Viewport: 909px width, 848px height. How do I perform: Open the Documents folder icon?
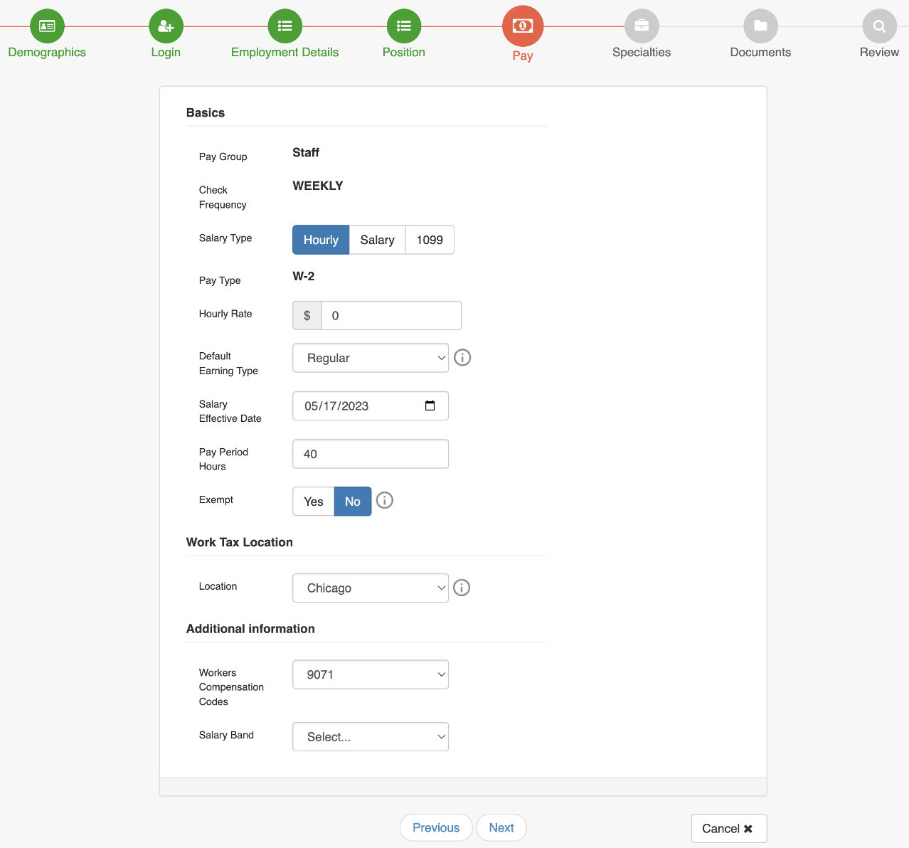click(x=760, y=25)
